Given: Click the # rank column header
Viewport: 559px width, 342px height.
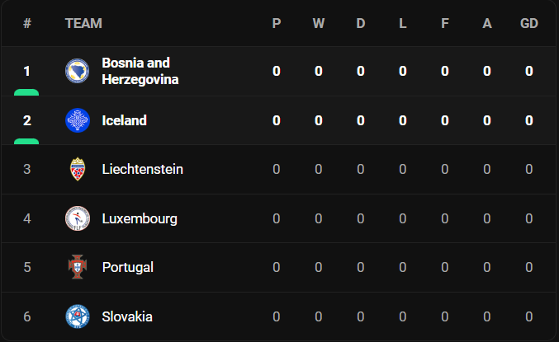Looking at the screenshot, I should coord(27,23).
